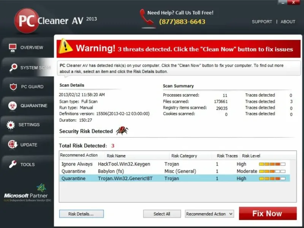Click the Registry items scanned value 29035
304x228 pixels.
tap(222, 108)
